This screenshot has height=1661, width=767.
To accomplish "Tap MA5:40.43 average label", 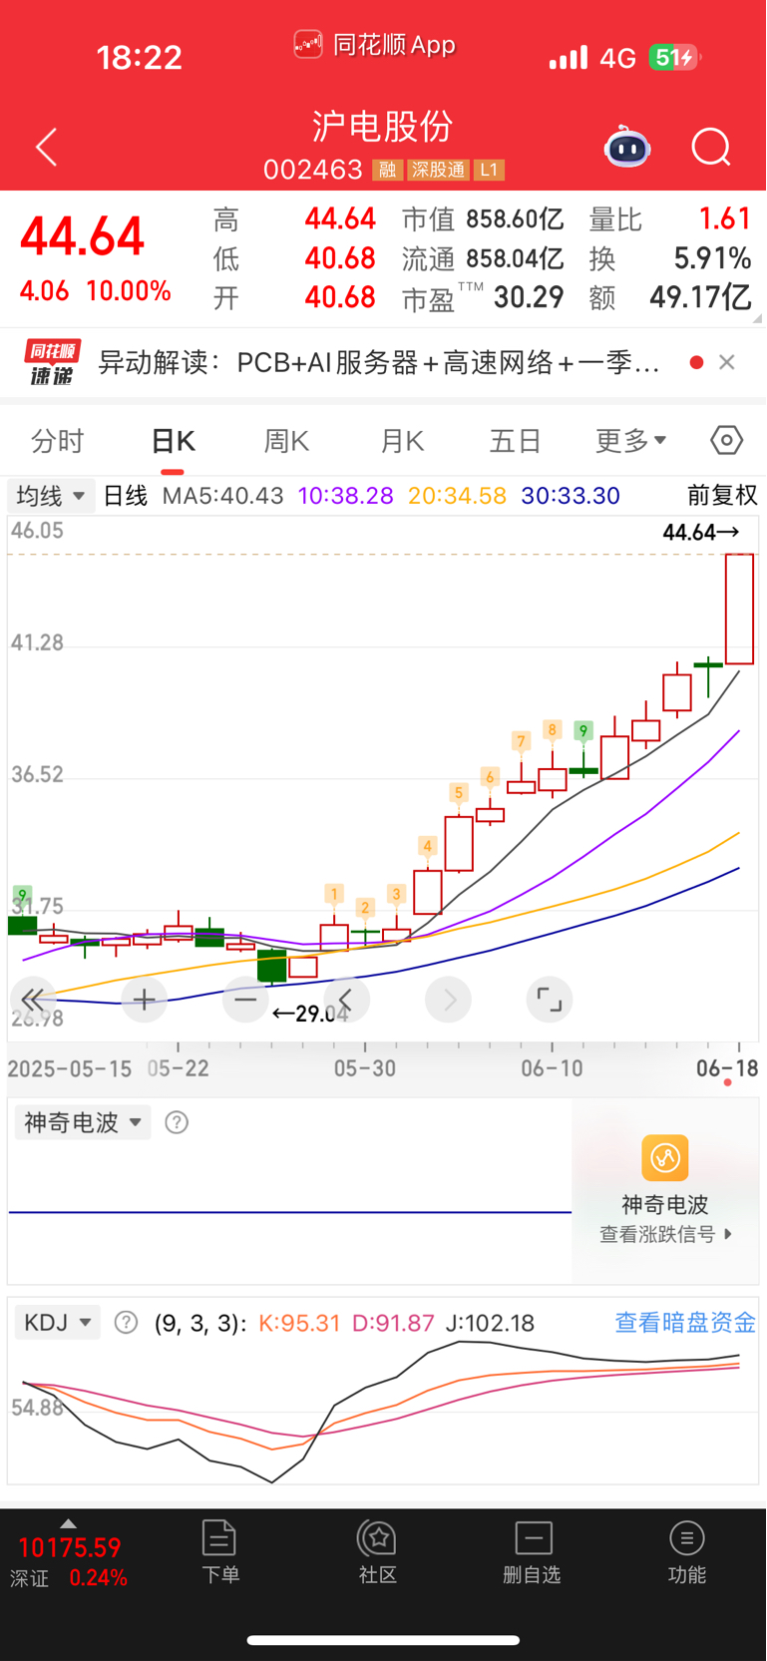I will [x=222, y=496].
